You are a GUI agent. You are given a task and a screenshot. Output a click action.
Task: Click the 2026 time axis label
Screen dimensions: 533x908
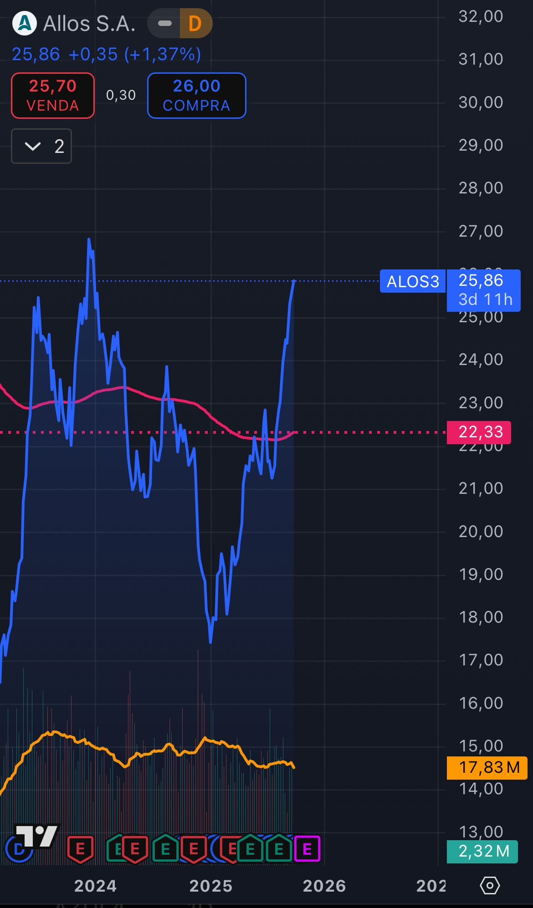pyautogui.click(x=324, y=886)
